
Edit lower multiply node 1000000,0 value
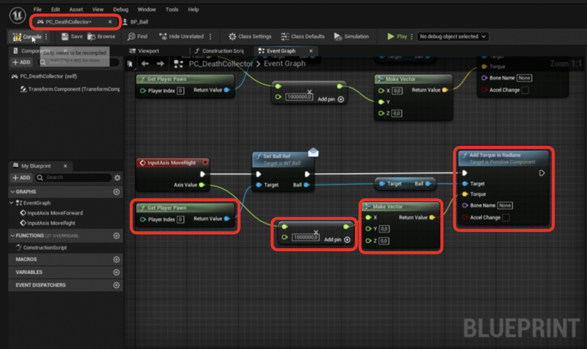click(305, 237)
